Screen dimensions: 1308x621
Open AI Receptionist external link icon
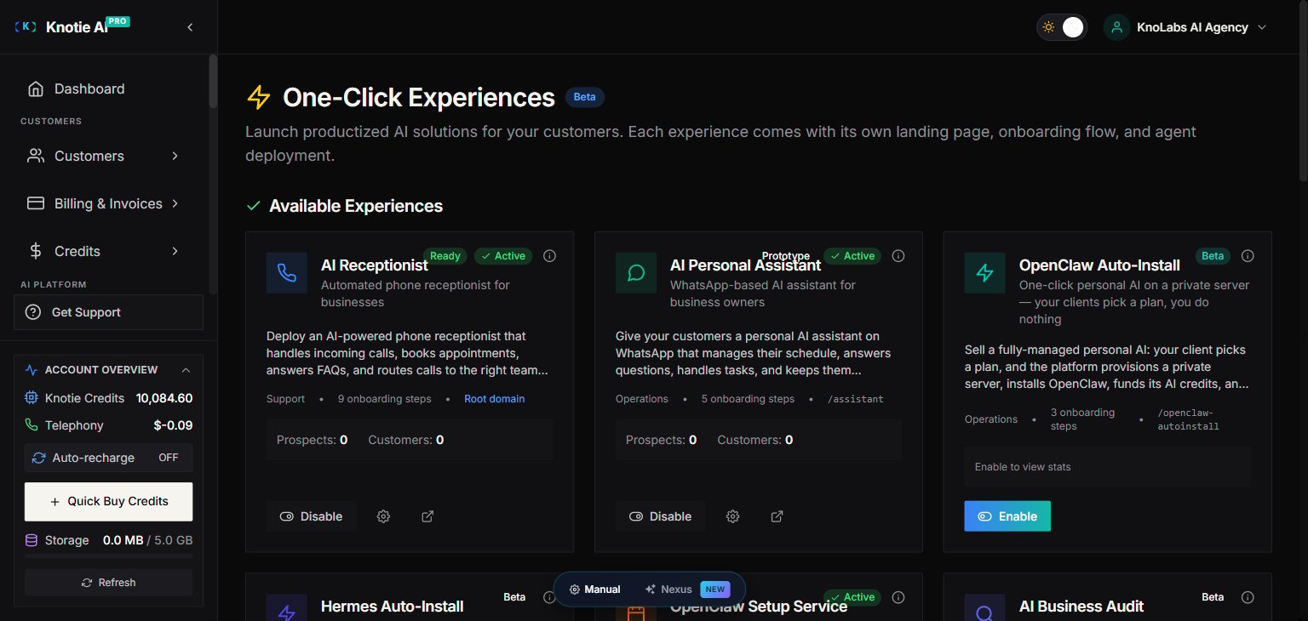(427, 516)
